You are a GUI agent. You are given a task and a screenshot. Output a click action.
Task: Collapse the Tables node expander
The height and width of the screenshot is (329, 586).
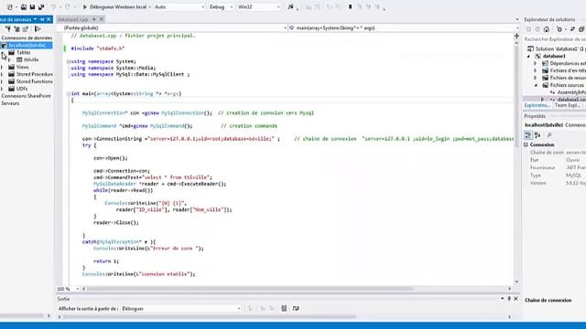(x=3, y=53)
